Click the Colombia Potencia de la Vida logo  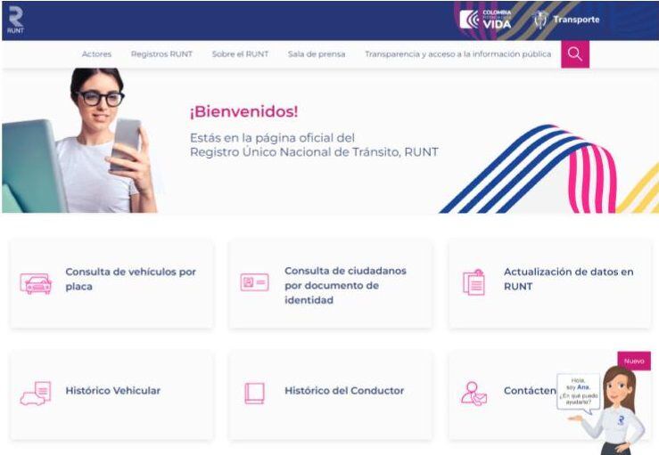tap(485, 20)
